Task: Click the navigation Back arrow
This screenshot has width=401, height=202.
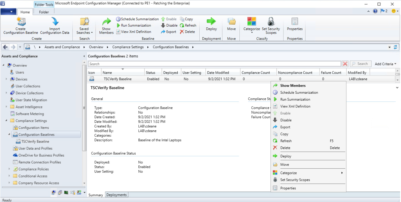Action: (5, 47)
